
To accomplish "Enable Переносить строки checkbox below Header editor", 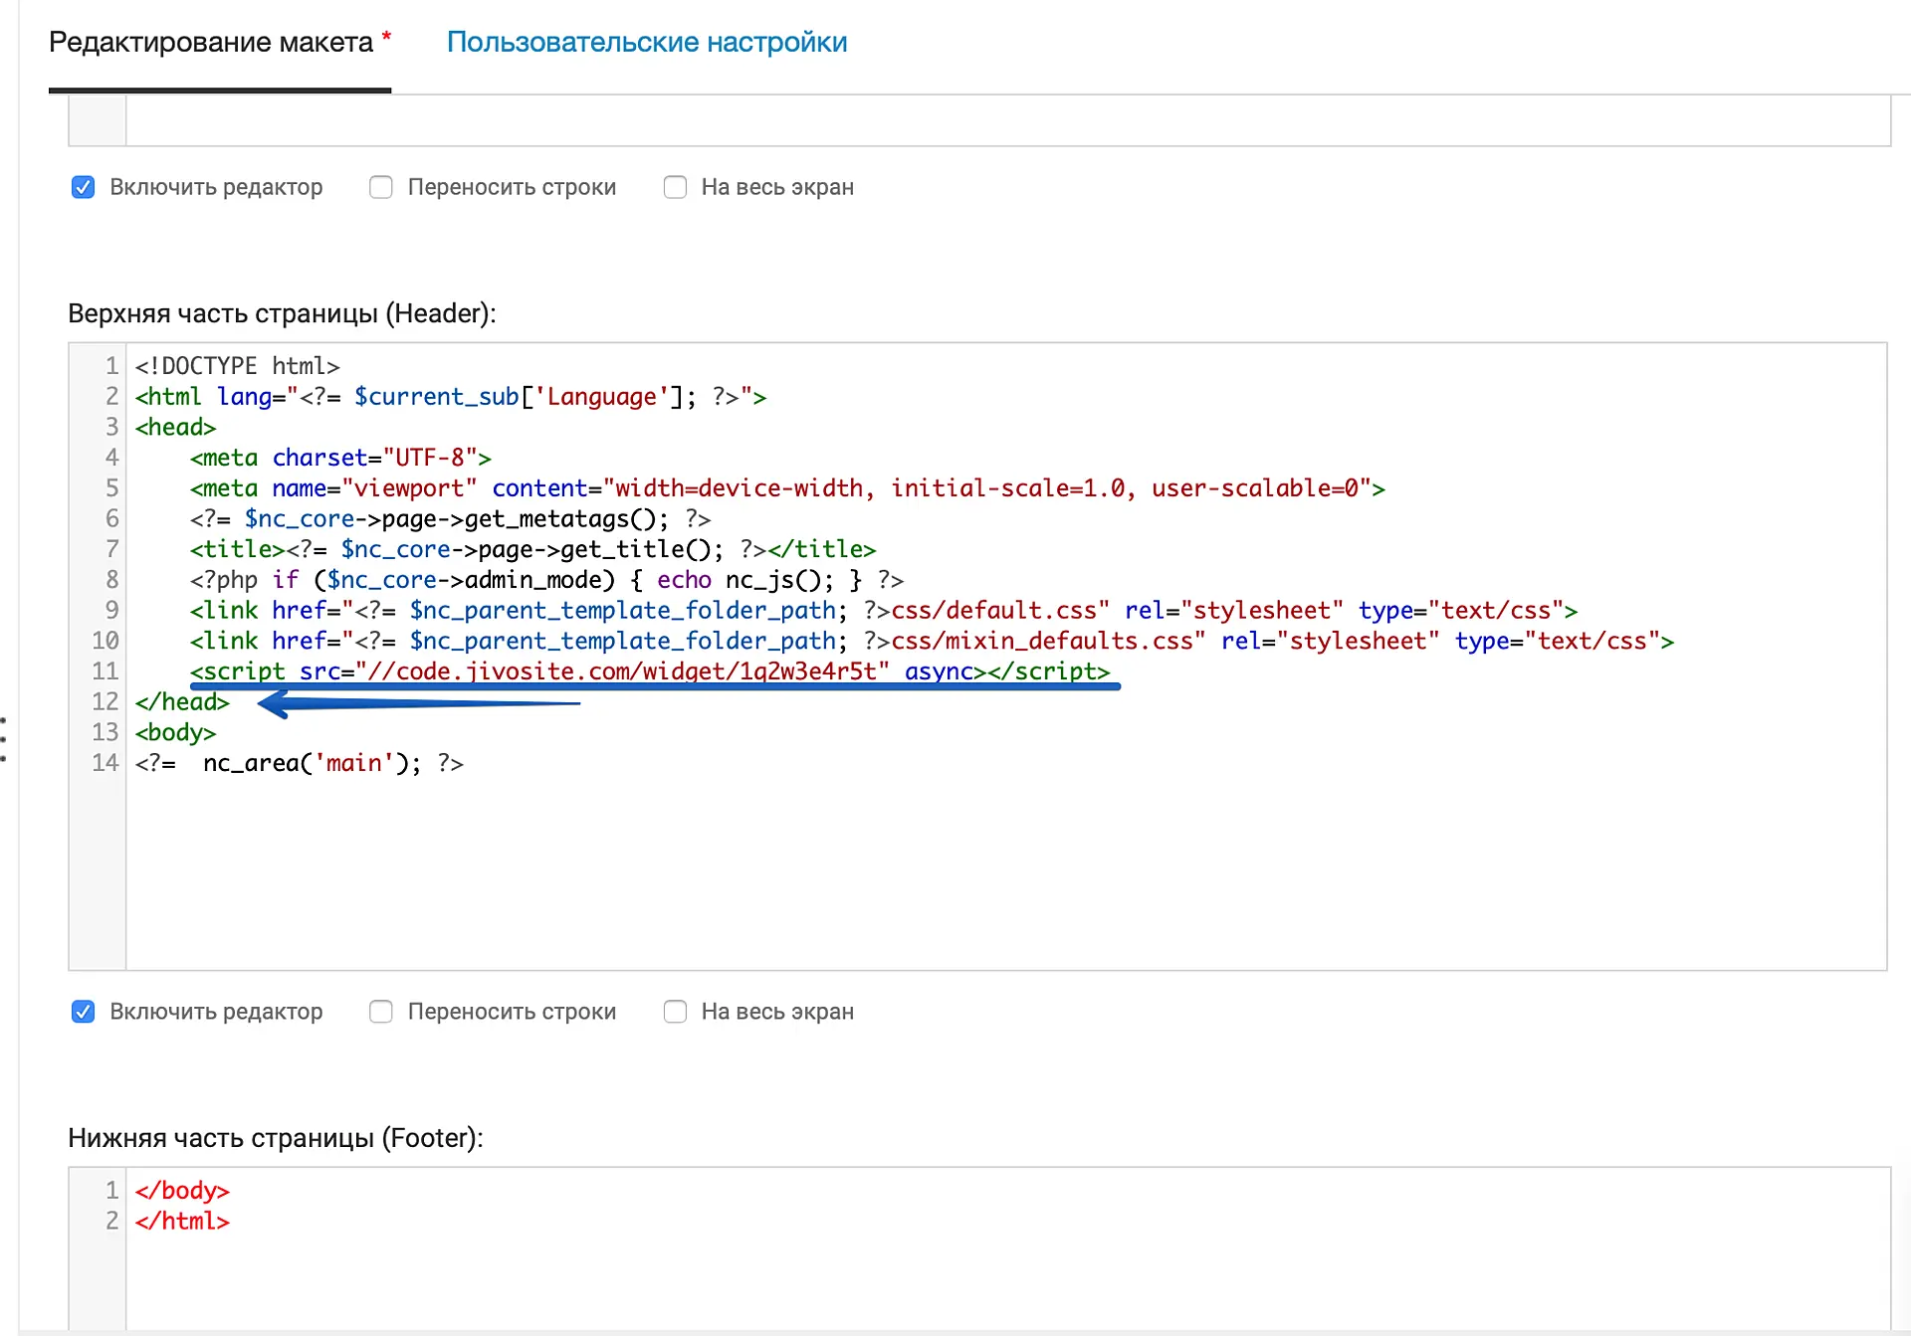I will 381,1012.
